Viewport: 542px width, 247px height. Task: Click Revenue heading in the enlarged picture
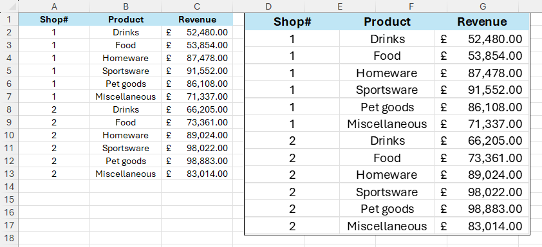pos(482,22)
